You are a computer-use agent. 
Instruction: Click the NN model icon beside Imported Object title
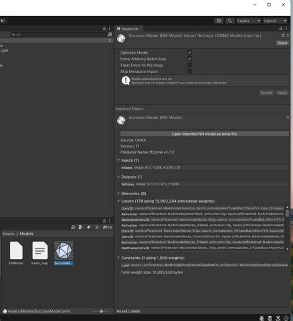[x=121, y=120]
